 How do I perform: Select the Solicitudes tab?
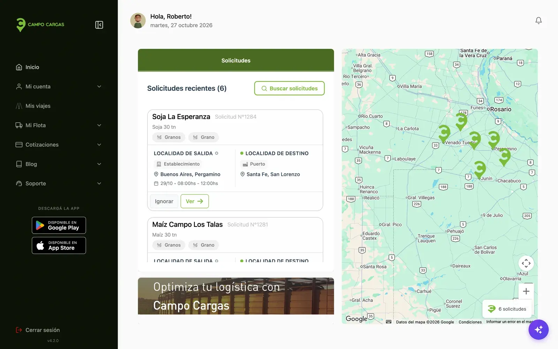236,60
